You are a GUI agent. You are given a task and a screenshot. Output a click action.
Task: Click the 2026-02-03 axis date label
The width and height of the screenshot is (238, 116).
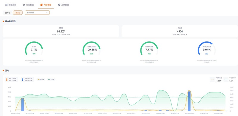click(219, 113)
